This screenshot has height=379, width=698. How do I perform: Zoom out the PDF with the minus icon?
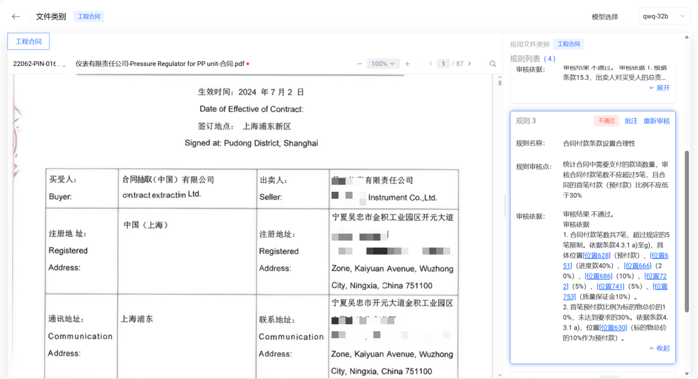click(359, 64)
